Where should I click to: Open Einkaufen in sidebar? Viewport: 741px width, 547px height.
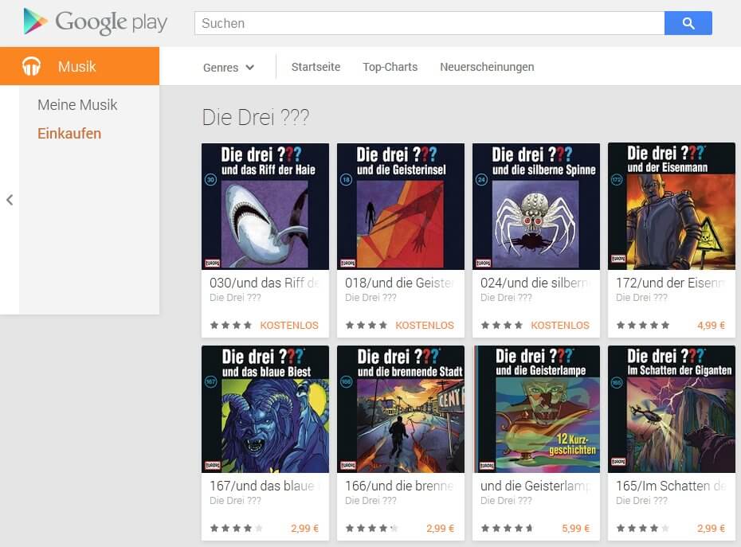coord(69,134)
